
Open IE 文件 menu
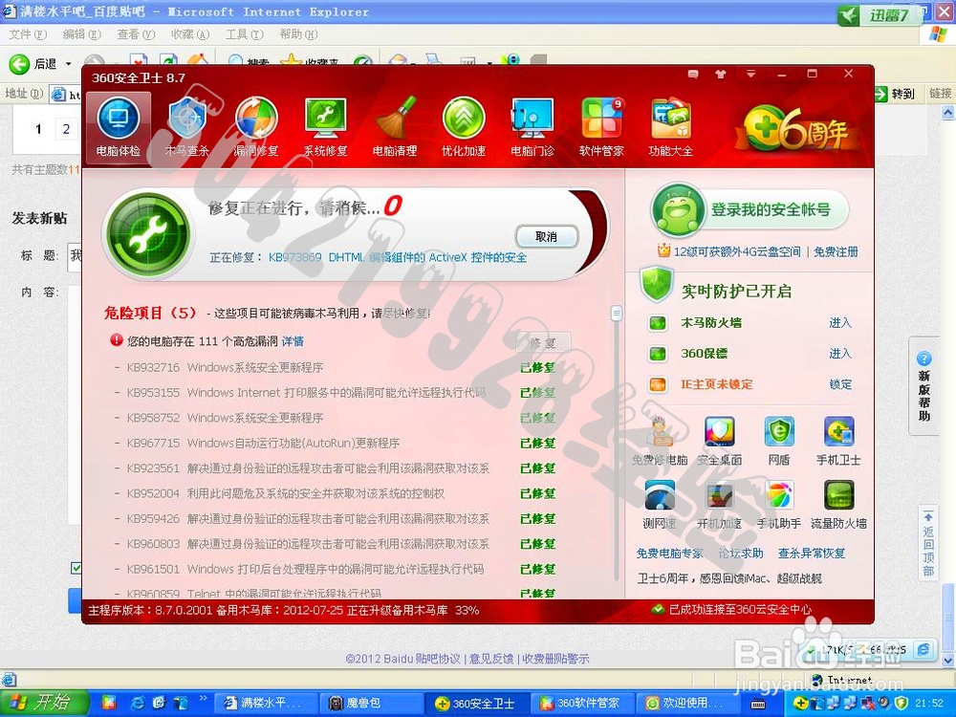click(x=28, y=34)
